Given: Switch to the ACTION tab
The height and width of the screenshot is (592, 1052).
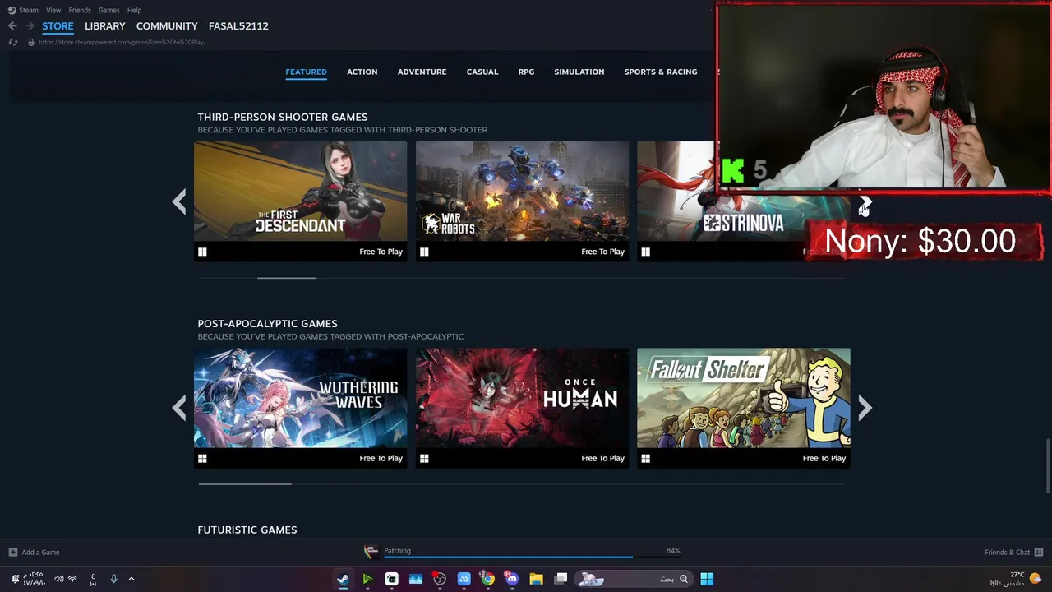Looking at the screenshot, I should click(362, 72).
